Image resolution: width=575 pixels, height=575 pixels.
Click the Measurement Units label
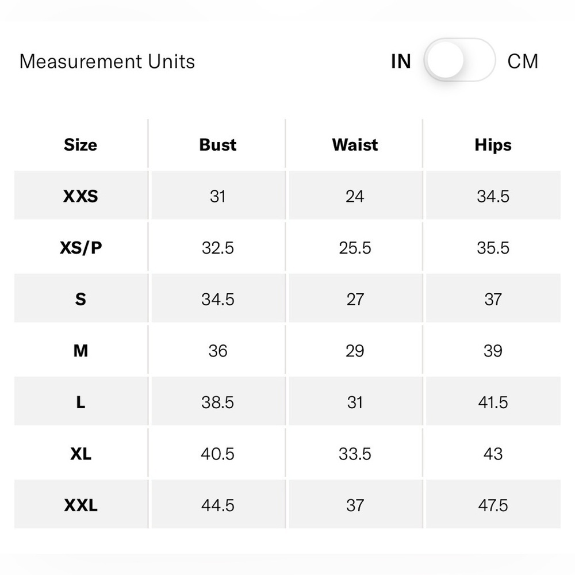pos(107,62)
